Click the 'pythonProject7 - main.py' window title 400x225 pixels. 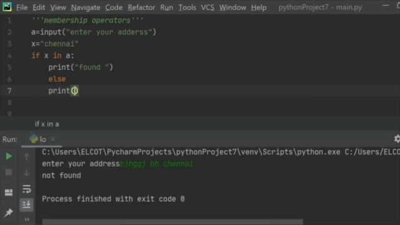[320, 7]
